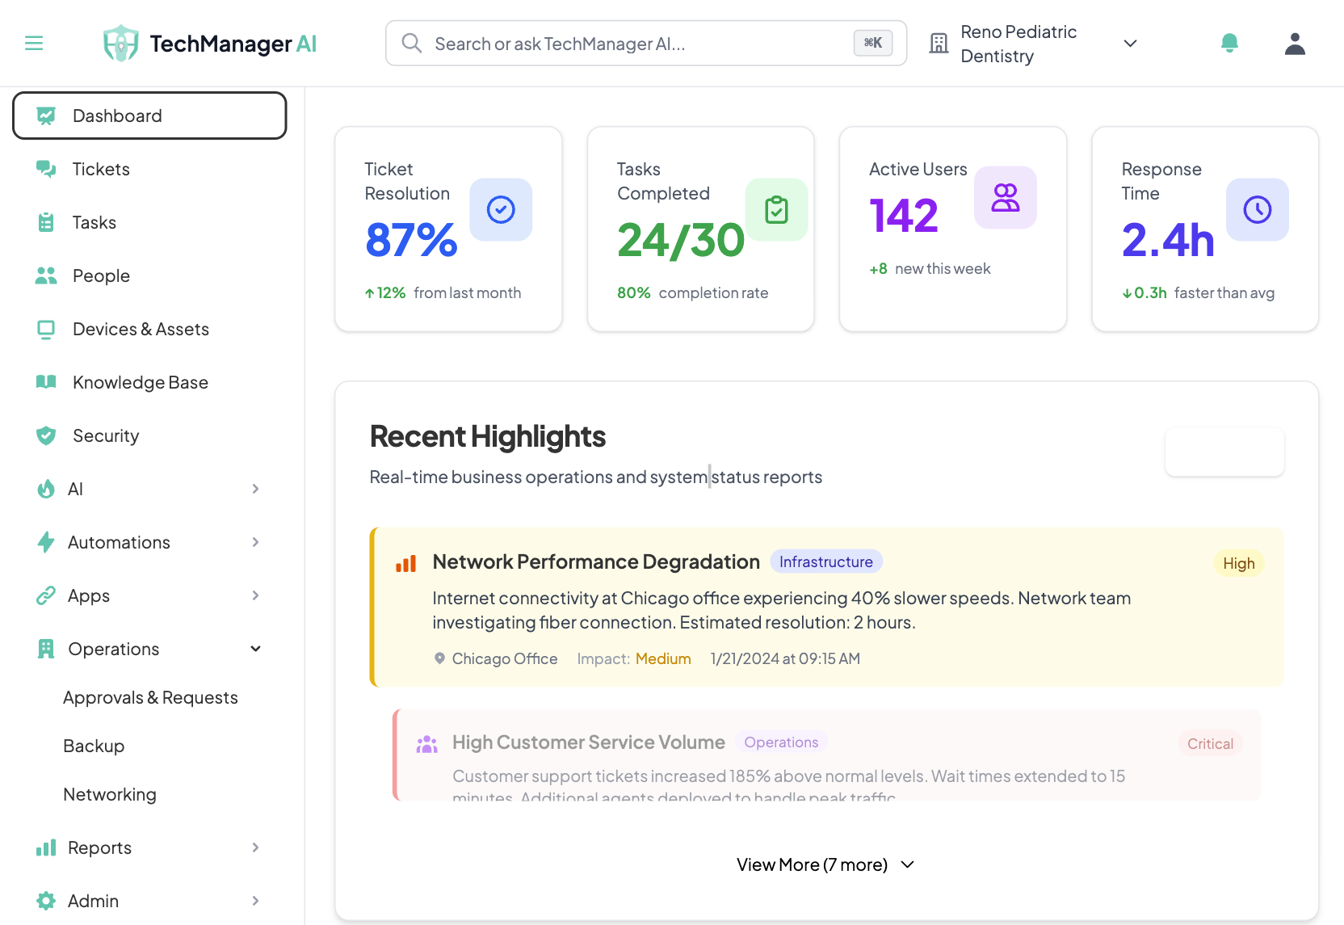Image resolution: width=1344 pixels, height=925 pixels.
Task: Click the TechManager AI shield logo
Action: click(x=120, y=43)
